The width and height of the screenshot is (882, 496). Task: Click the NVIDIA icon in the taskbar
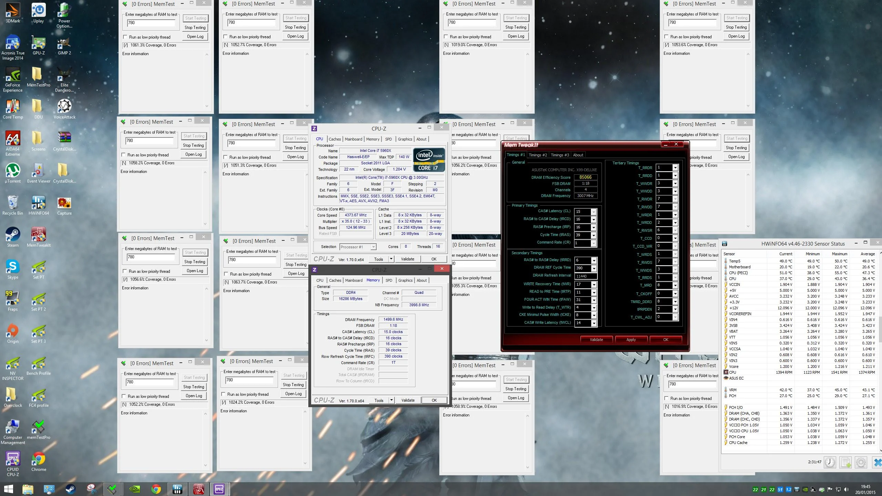point(134,489)
